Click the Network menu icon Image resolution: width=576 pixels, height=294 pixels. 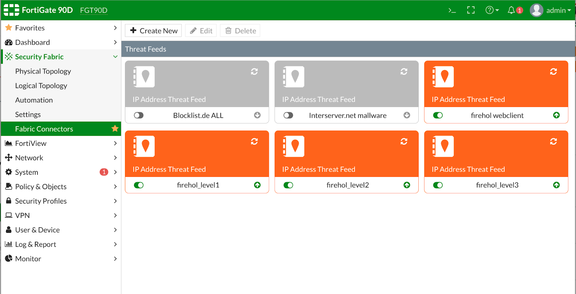click(x=9, y=157)
